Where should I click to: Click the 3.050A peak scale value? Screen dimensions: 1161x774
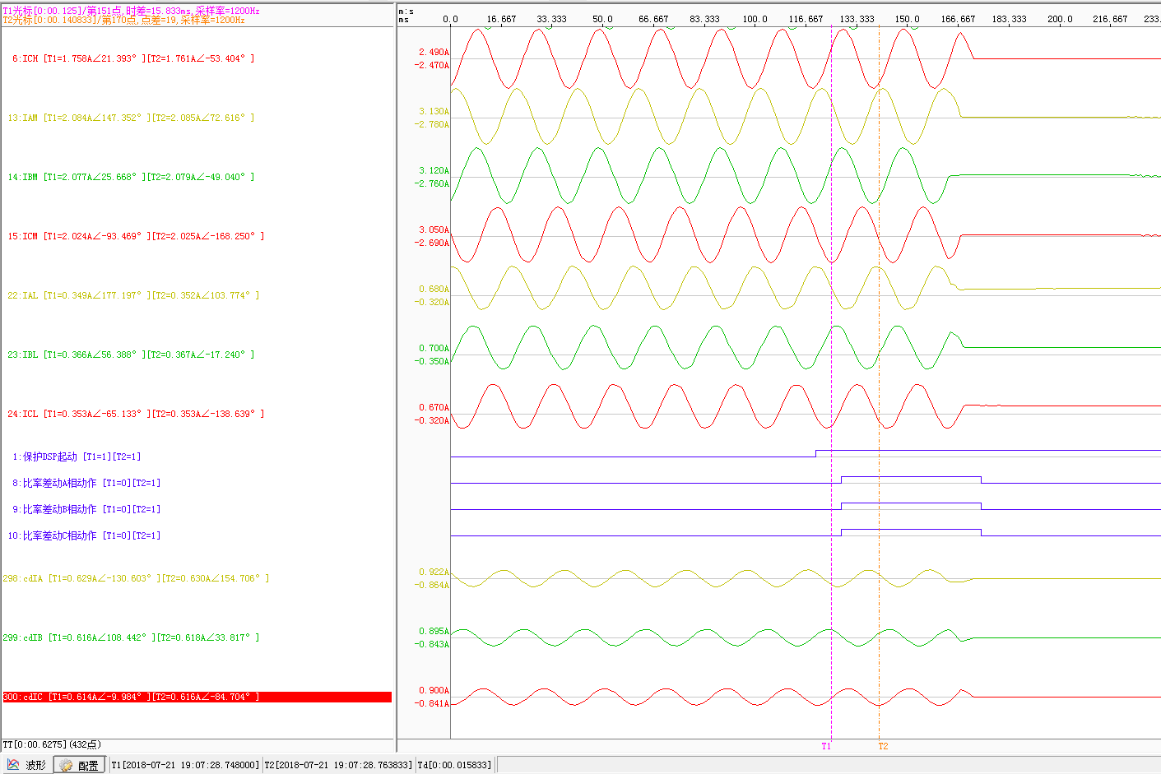434,230
